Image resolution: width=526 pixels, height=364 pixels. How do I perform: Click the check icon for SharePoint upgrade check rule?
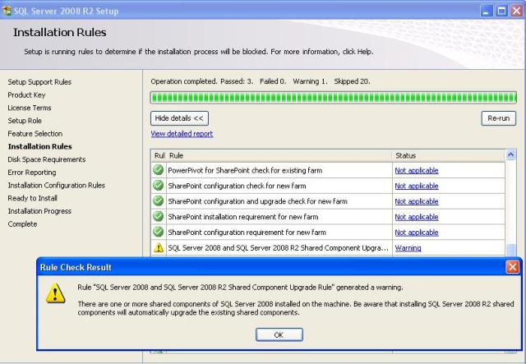point(159,201)
